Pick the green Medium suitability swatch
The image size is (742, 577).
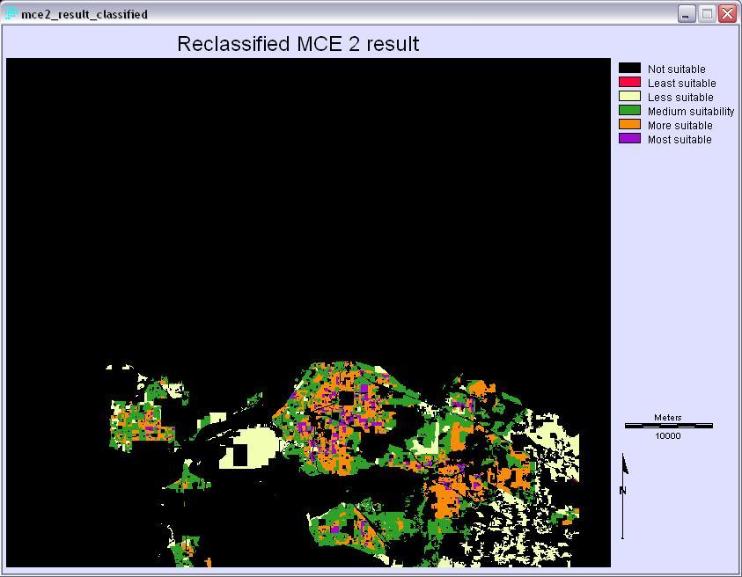click(629, 111)
